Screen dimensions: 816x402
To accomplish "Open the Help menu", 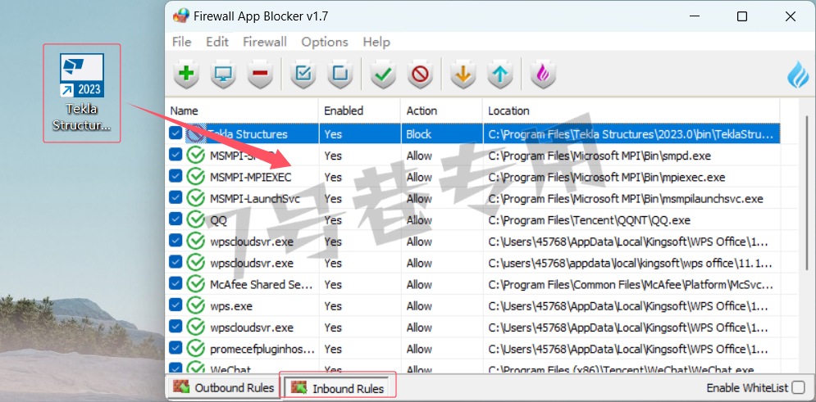I will click(376, 42).
